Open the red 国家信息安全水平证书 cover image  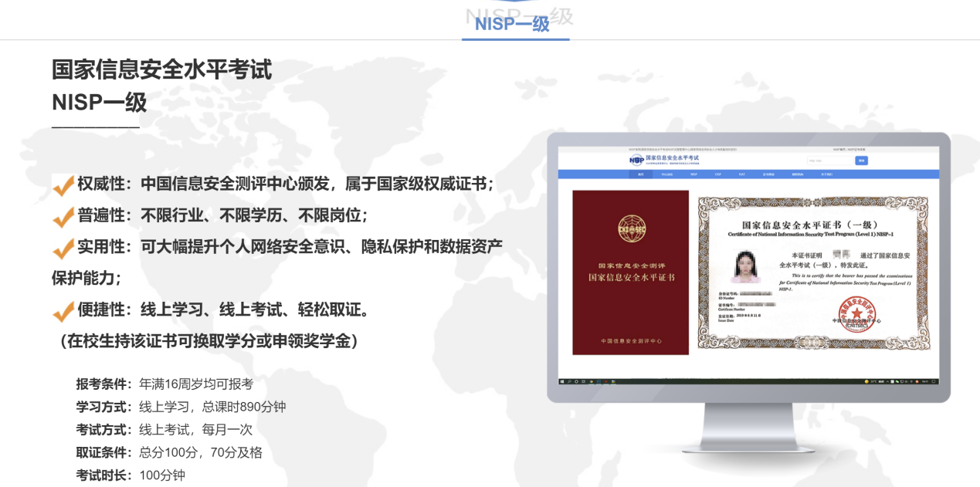tap(630, 272)
